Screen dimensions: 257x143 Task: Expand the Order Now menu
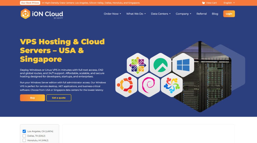tap(112, 14)
